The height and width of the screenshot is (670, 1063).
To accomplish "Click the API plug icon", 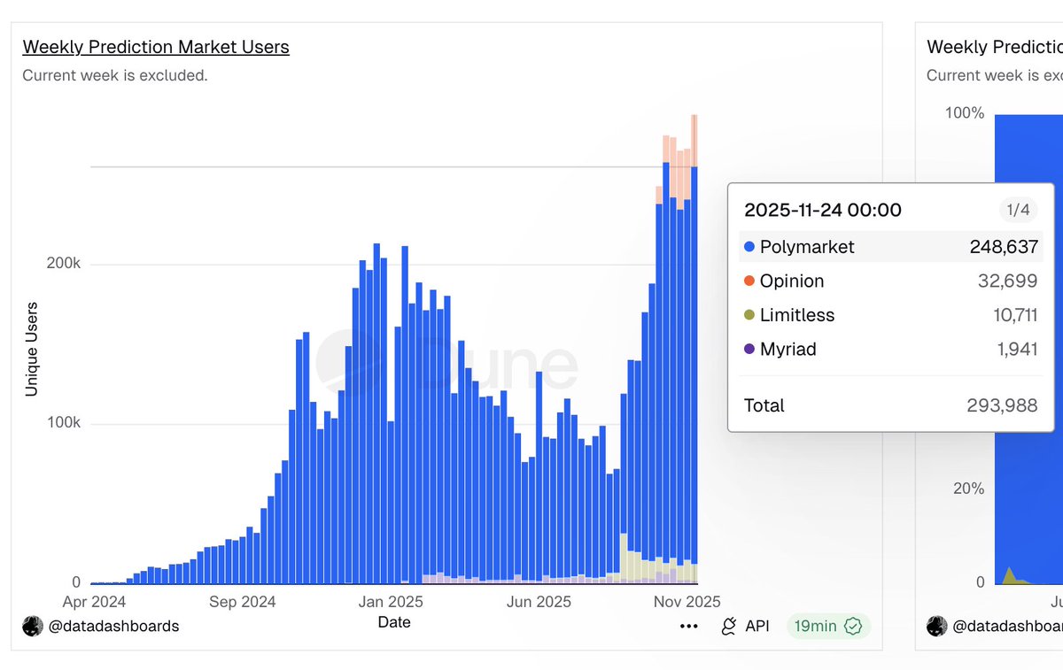I will point(729,627).
